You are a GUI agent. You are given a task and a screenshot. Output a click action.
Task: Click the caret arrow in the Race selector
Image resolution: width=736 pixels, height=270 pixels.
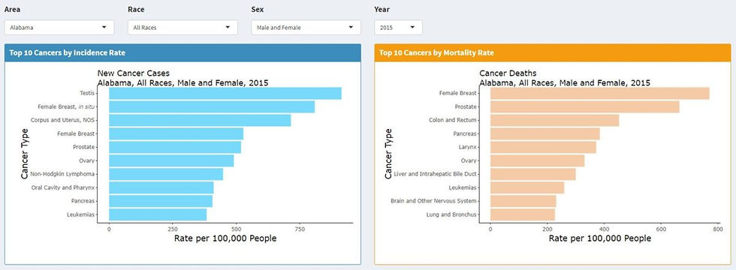[228, 27]
